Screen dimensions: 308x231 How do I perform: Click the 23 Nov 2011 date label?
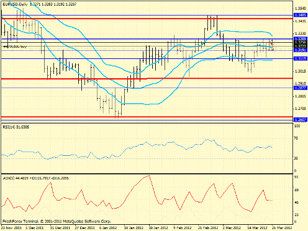(11, 228)
